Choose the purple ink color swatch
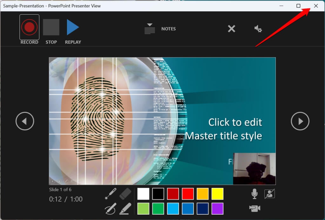Viewport: 325px width, 220px height. coord(217,208)
